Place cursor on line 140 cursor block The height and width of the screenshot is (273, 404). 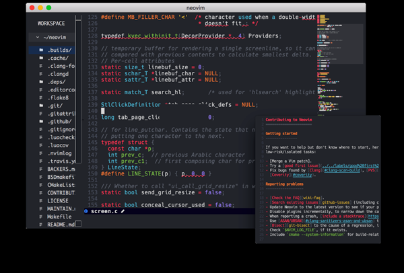(102, 111)
